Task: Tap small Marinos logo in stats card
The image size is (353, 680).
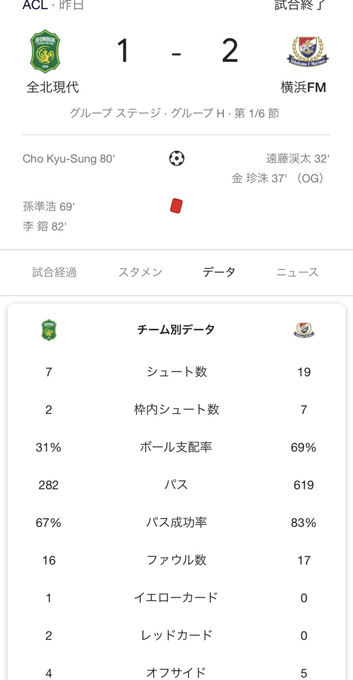Action: pos(304,330)
